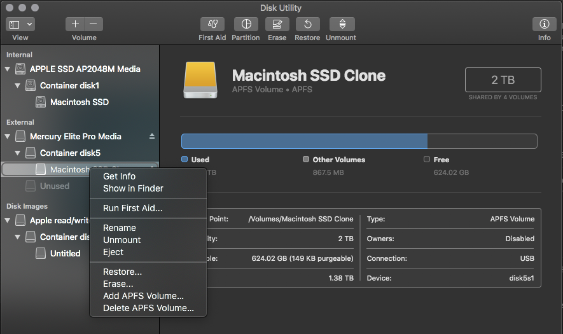Choose Delete APFS Volume... menu entry
563x334 pixels.
pyautogui.click(x=148, y=308)
